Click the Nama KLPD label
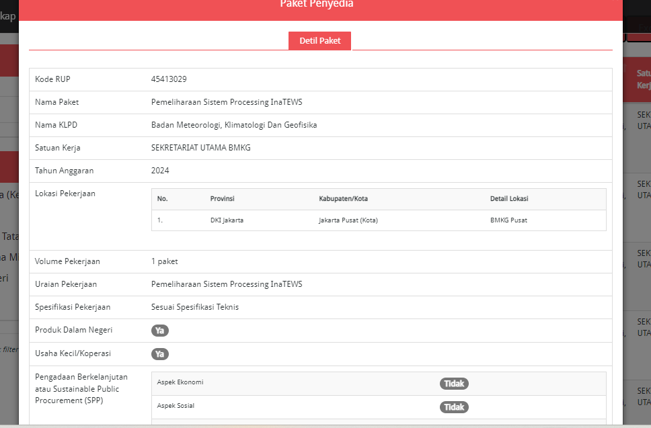The image size is (651, 428). pyautogui.click(x=56, y=125)
